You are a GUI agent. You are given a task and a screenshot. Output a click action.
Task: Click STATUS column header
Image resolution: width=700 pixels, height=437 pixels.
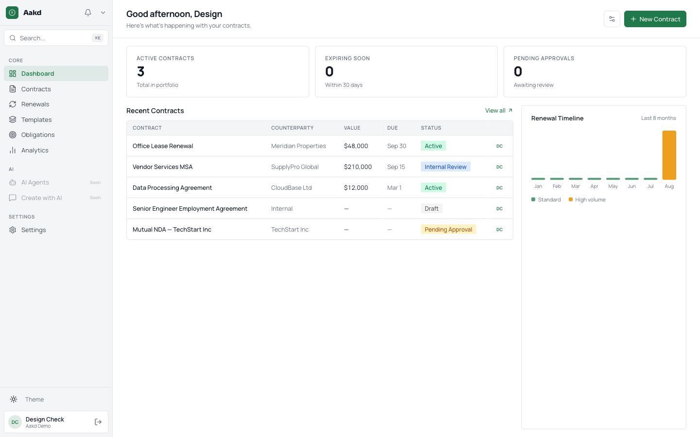(431, 128)
